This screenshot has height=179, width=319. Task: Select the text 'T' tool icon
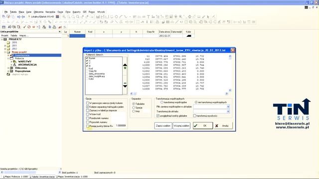tap(149, 17)
